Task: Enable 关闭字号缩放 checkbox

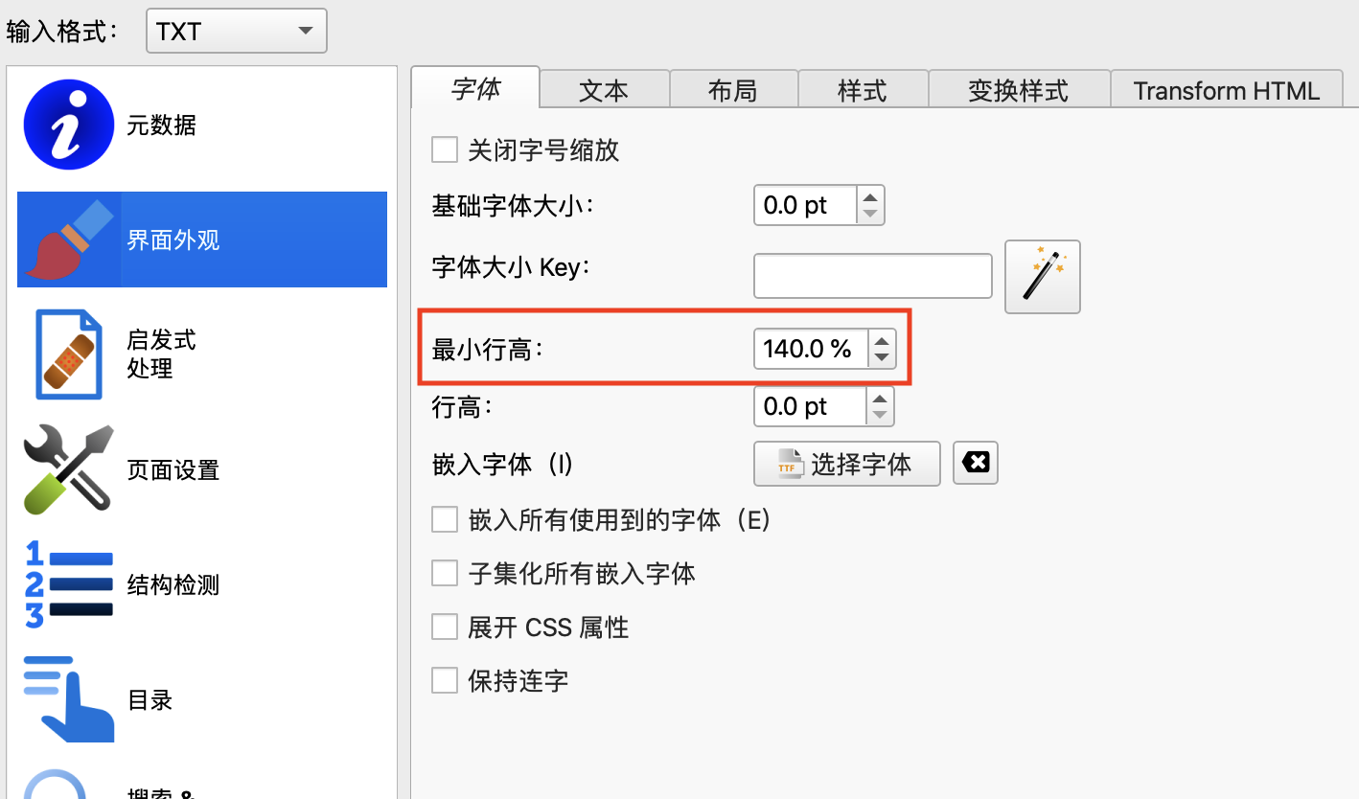Action: [445, 150]
